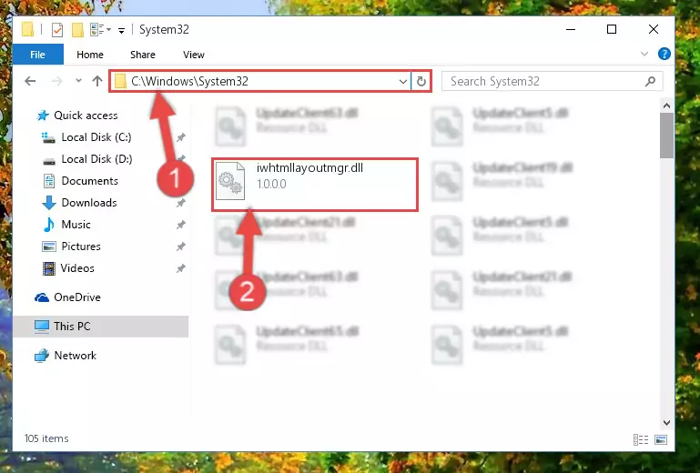The image size is (700, 473).
Task: Click the pin icon next to Downloads
Action: [x=181, y=203]
